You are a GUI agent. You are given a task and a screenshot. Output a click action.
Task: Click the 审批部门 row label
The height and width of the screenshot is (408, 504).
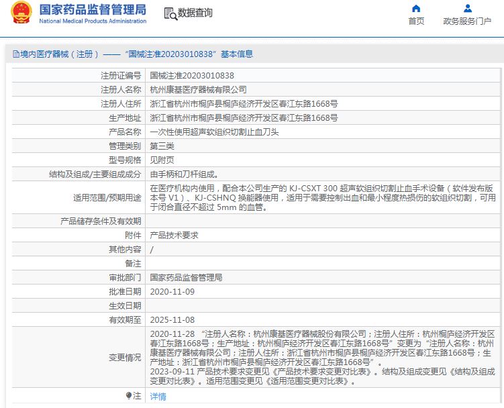125,277
